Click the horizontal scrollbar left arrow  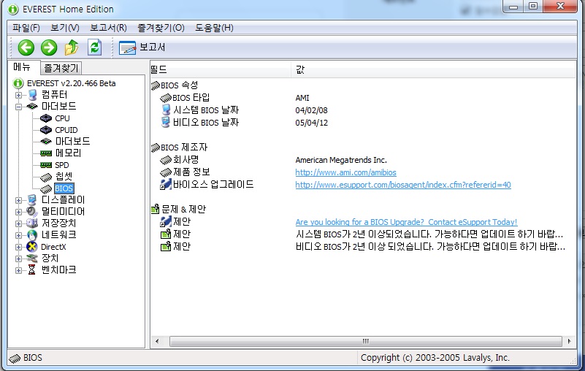point(157,341)
